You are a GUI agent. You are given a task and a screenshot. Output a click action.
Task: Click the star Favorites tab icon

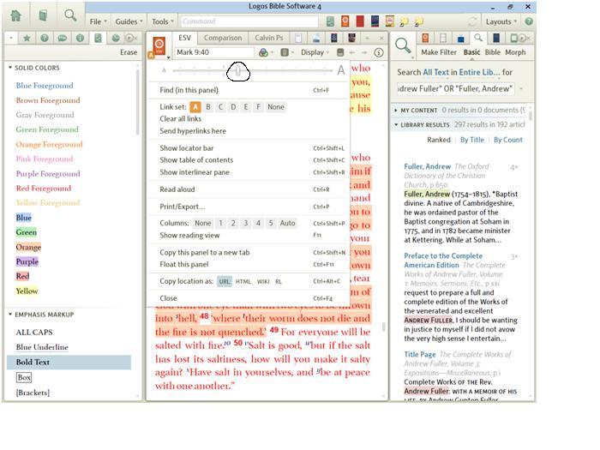point(27,38)
